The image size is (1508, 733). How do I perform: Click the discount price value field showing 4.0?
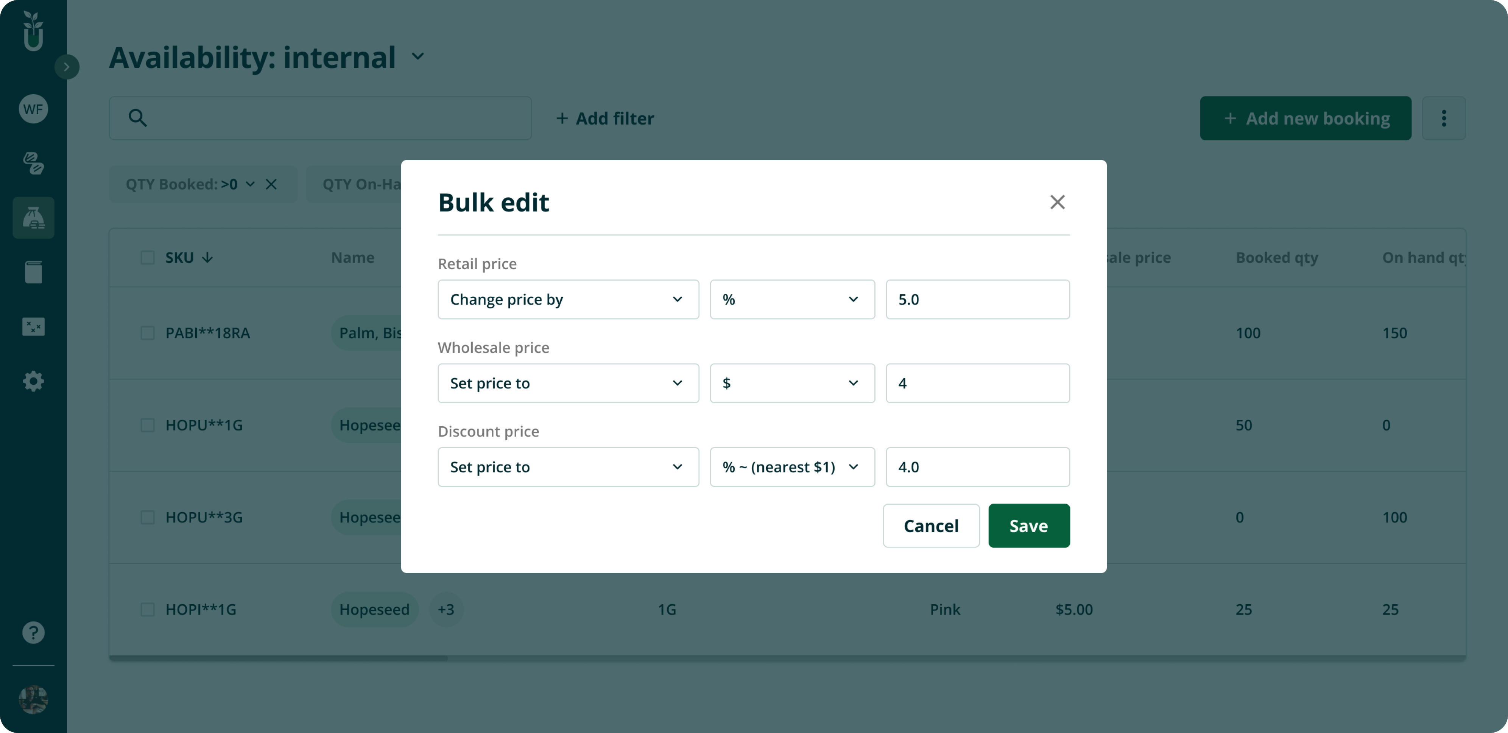[977, 466]
